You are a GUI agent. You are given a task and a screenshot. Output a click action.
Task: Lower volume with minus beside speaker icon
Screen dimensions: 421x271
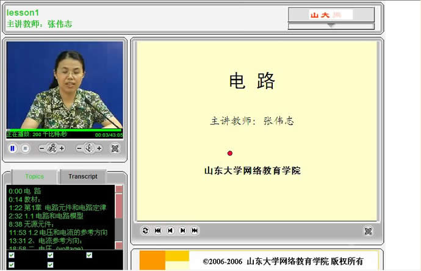pos(79,148)
